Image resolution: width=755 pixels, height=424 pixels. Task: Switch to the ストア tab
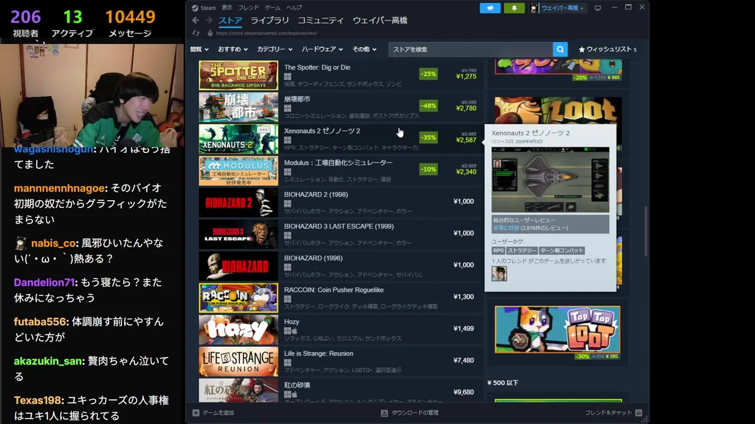coord(230,21)
